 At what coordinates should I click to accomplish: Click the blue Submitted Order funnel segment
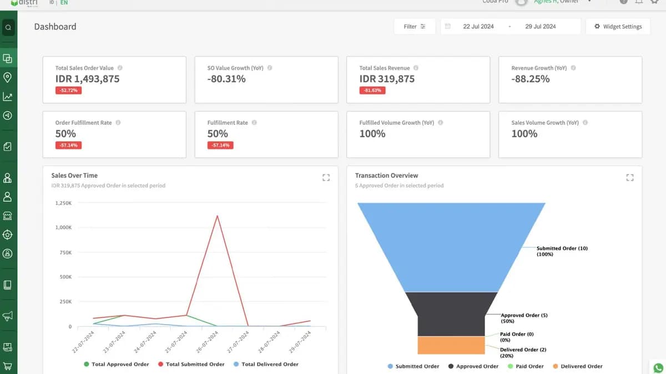(451, 247)
